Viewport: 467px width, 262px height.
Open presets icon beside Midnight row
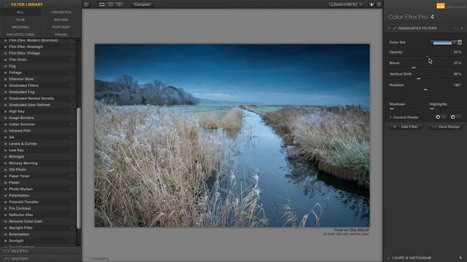pos(72,157)
